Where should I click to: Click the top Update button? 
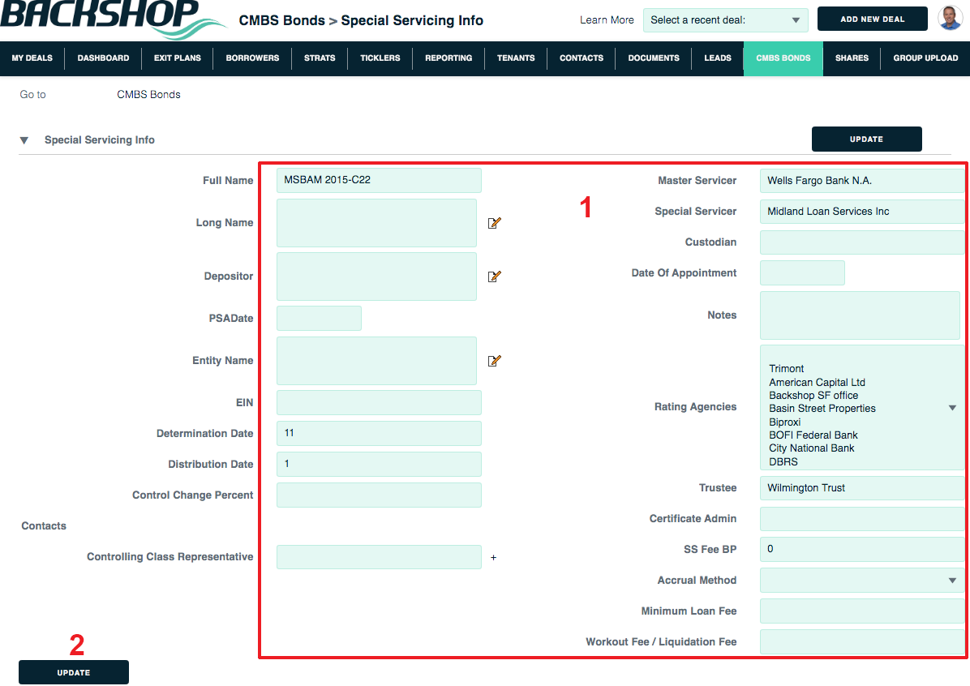click(867, 139)
